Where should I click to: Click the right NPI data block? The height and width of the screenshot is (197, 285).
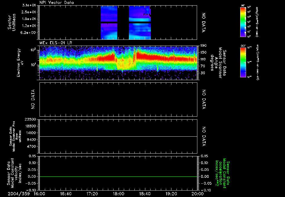[x=140, y=23]
